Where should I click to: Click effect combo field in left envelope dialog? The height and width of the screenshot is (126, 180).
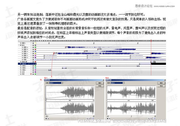[x=56, y=83]
